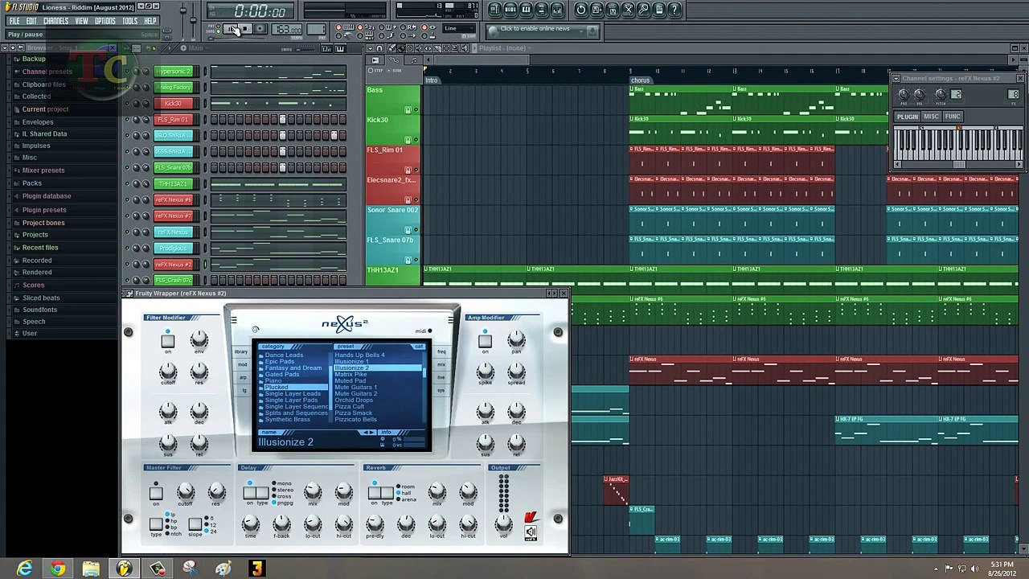Toggle Amp Modifier on button in Nexus
Image resolution: width=1029 pixels, height=579 pixels.
[485, 341]
